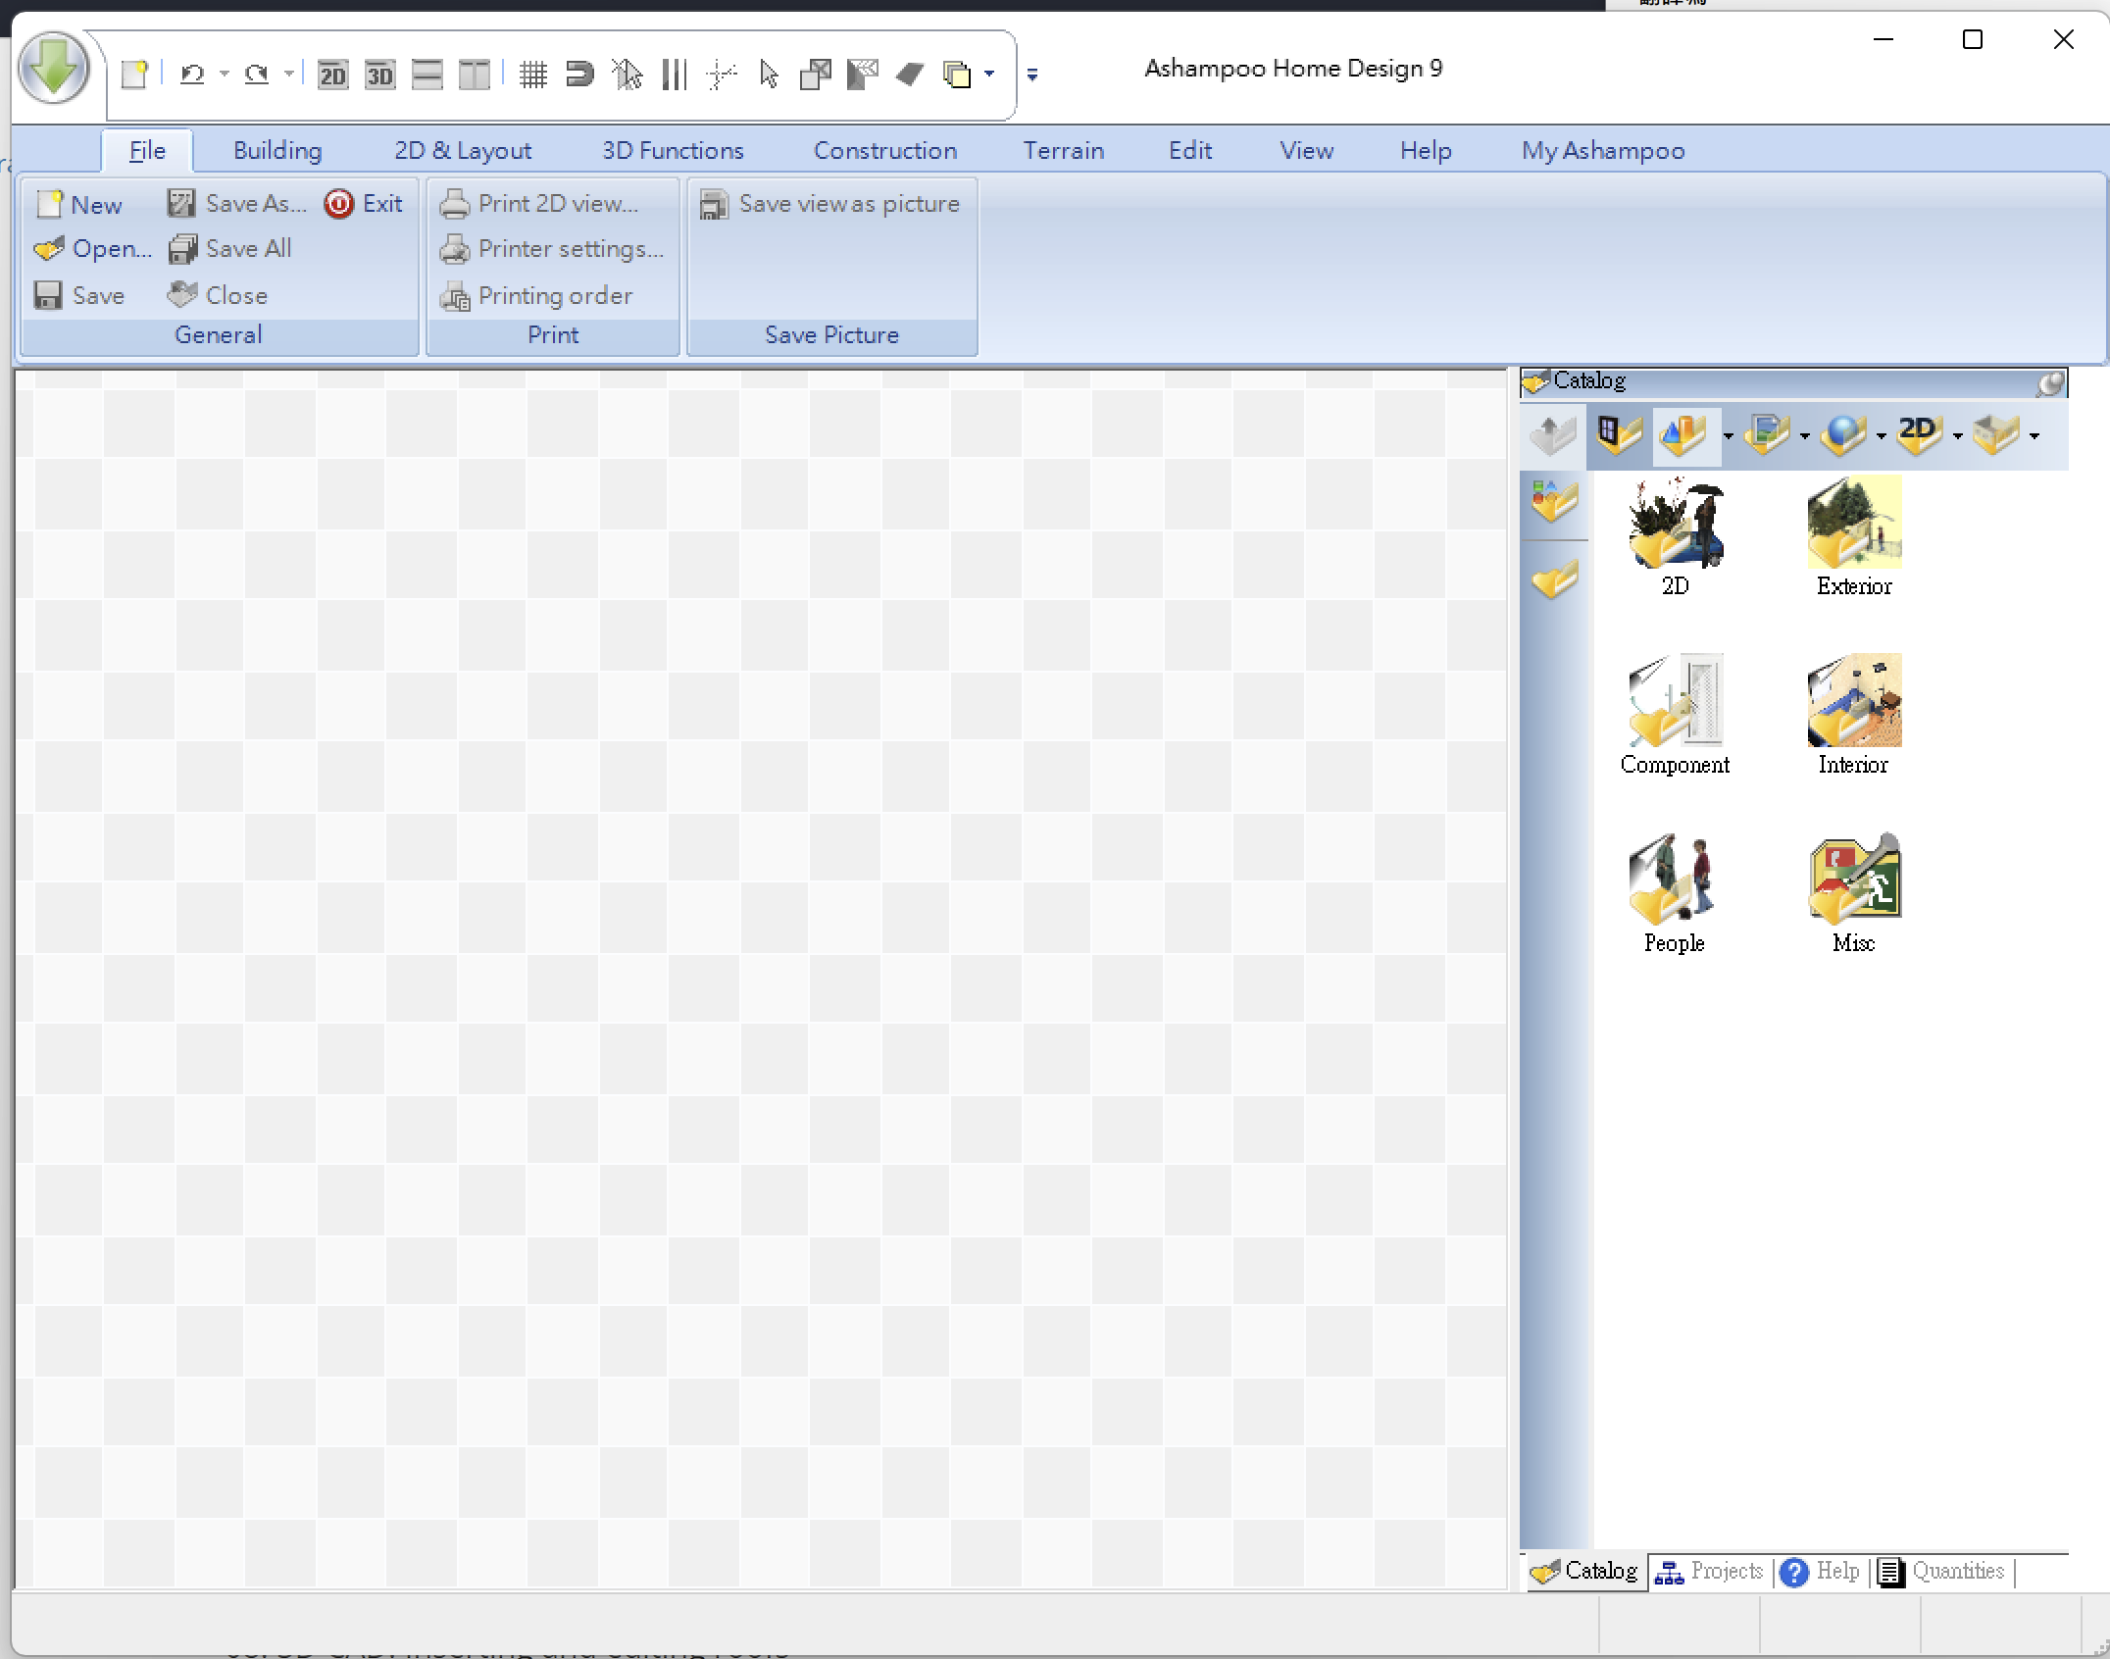The height and width of the screenshot is (1659, 2110).
Task: Expand the 2D symbols catalog dropdown arrow
Action: (1957, 436)
